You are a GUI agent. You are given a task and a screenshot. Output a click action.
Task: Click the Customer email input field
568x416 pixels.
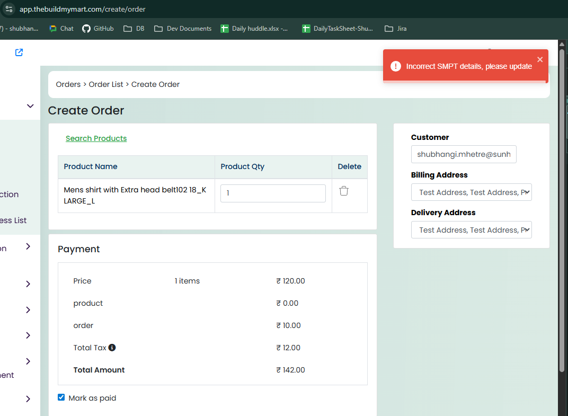pyautogui.click(x=464, y=154)
